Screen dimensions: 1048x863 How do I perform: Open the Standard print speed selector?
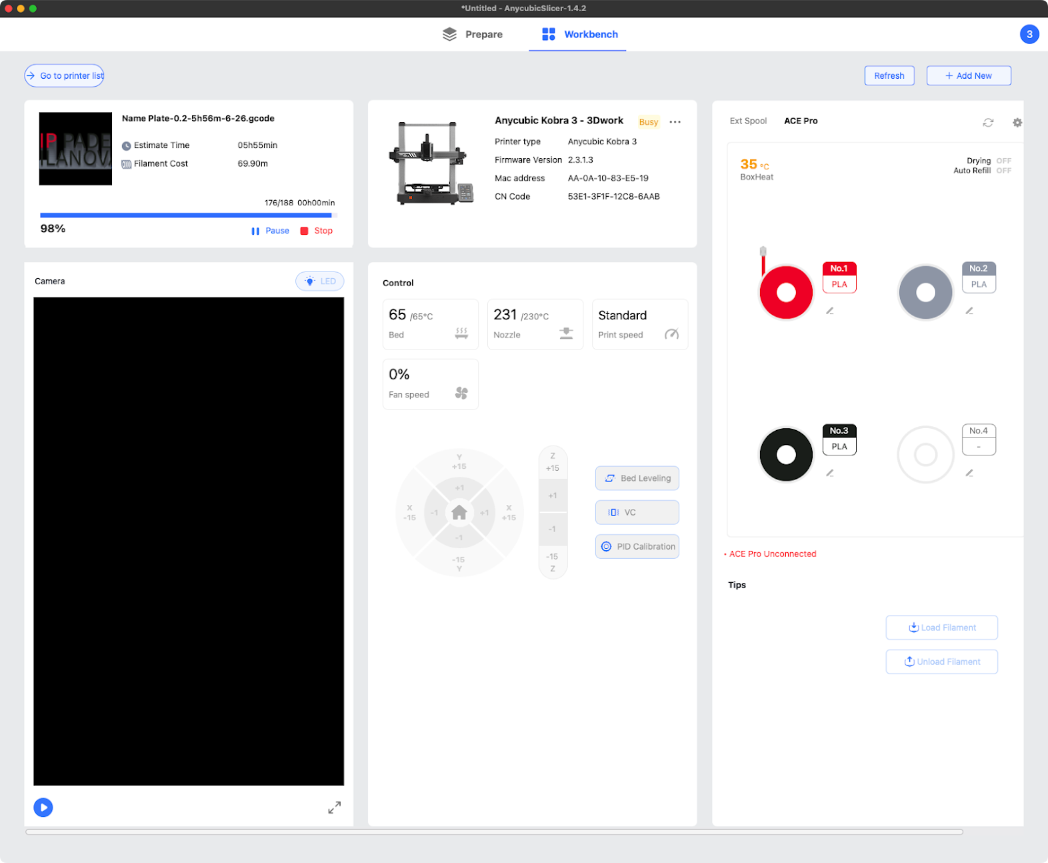(x=640, y=324)
